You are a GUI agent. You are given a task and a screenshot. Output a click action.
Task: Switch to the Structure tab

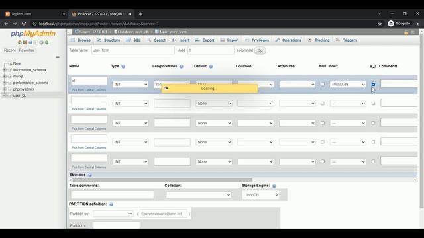(x=109, y=40)
